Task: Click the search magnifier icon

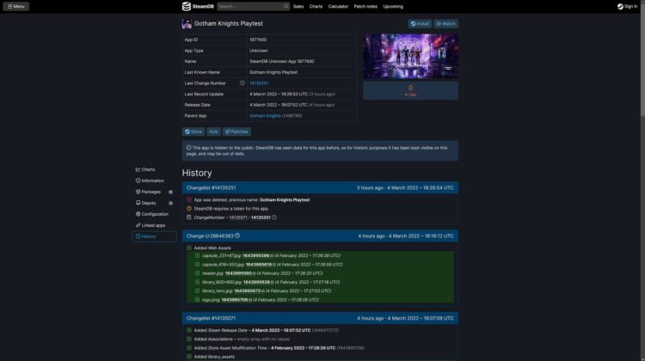Action: pyautogui.click(x=286, y=6)
